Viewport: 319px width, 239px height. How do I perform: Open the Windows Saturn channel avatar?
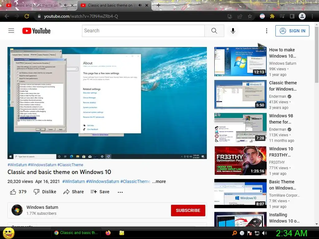click(17, 210)
